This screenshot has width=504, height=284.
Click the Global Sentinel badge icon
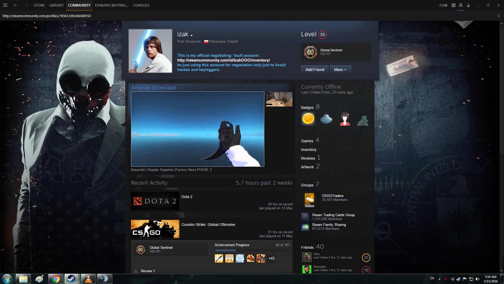tap(311, 52)
